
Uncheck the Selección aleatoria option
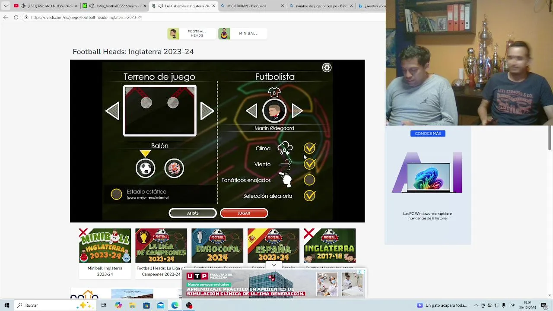[310, 196]
